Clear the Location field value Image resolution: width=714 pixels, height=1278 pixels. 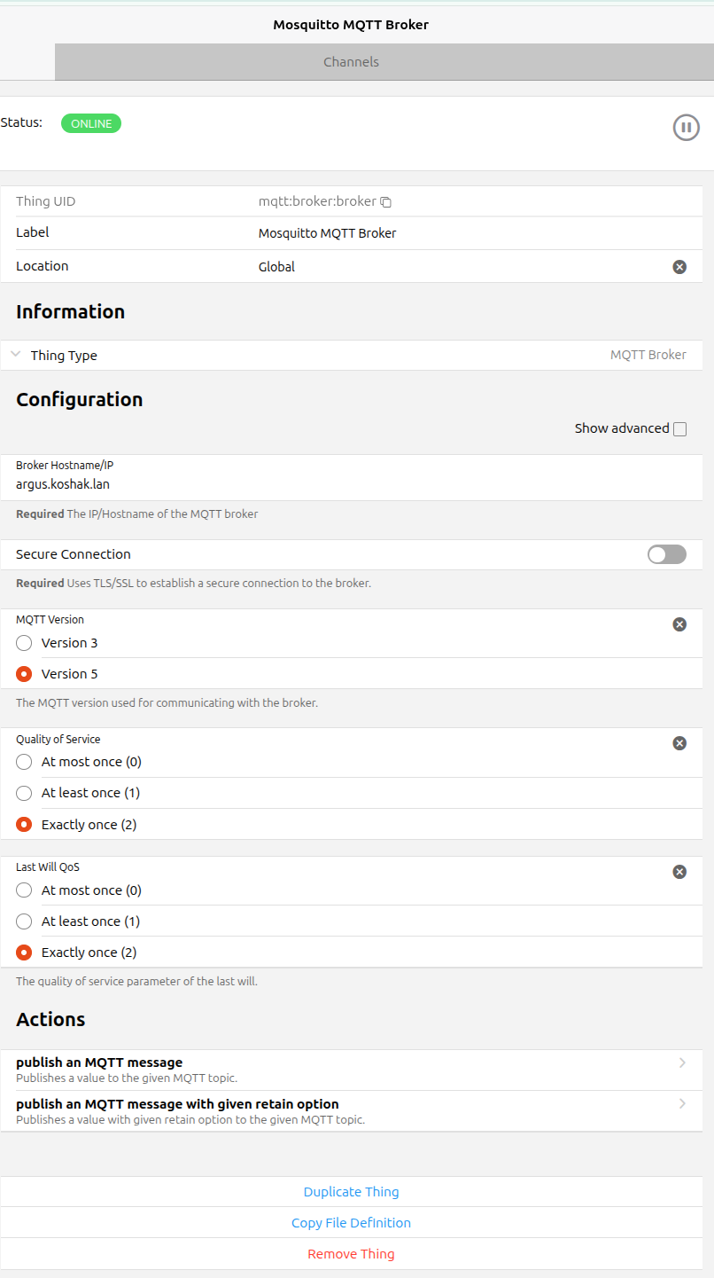click(x=679, y=267)
